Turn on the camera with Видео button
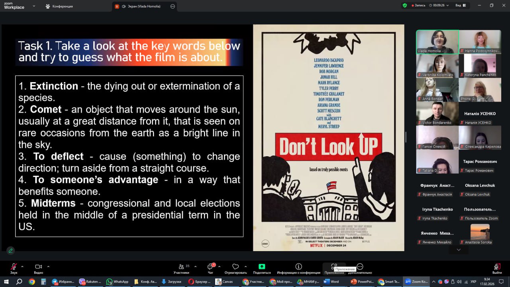The height and width of the screenshot is (287, 510). 38,267
